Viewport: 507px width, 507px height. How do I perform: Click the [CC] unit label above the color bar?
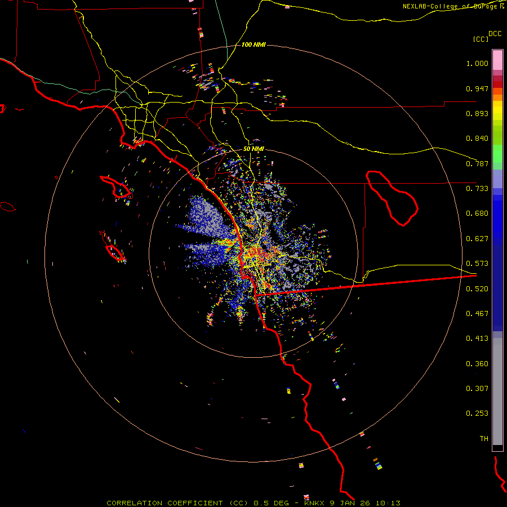click(481, 39)
